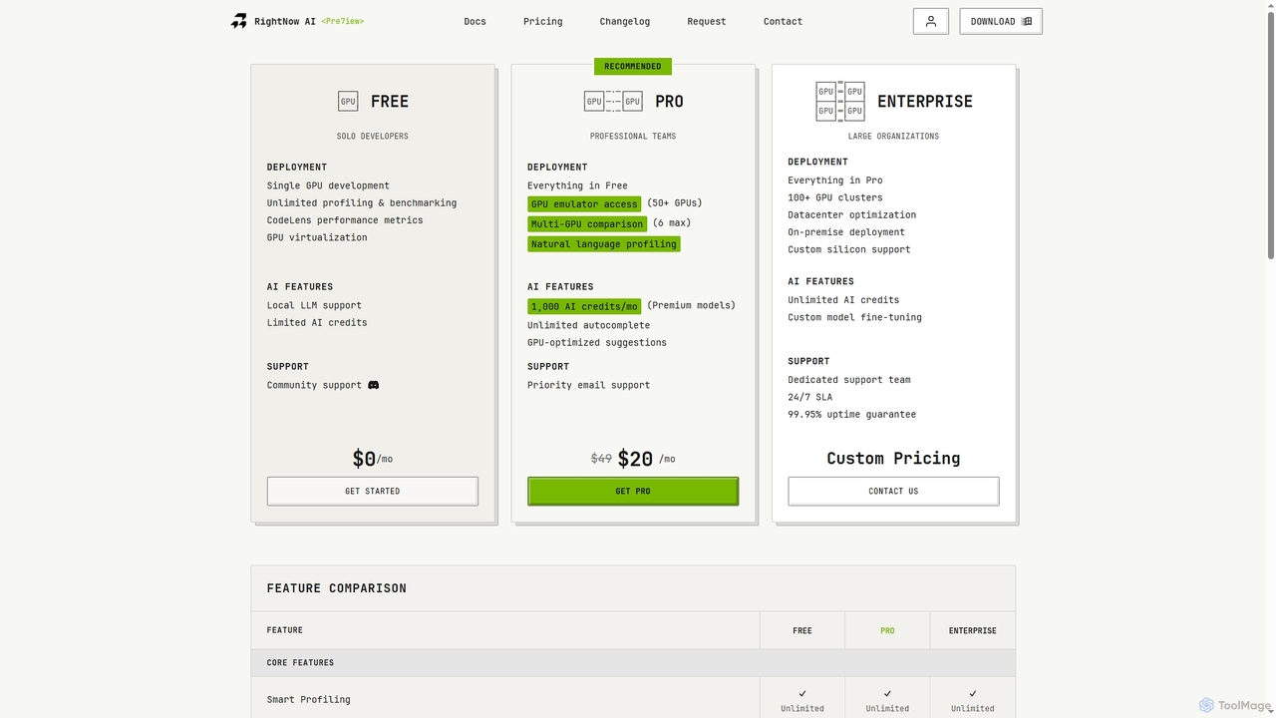
Task: Click Unlimited autocomplete text
Action: click(588, 325)
